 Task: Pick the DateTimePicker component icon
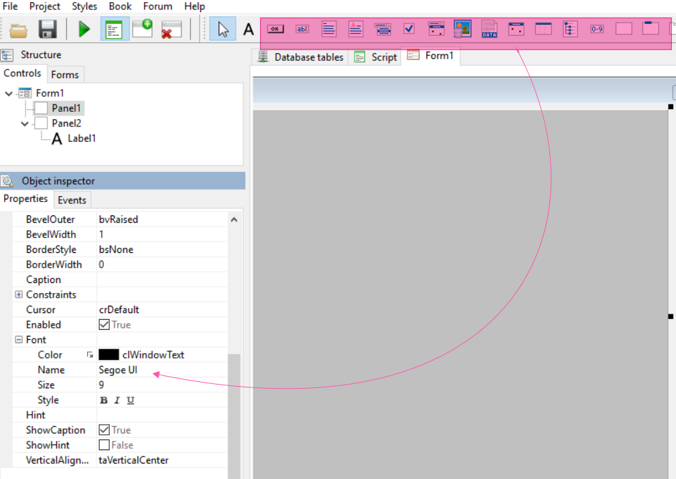(x=436, y=29)
